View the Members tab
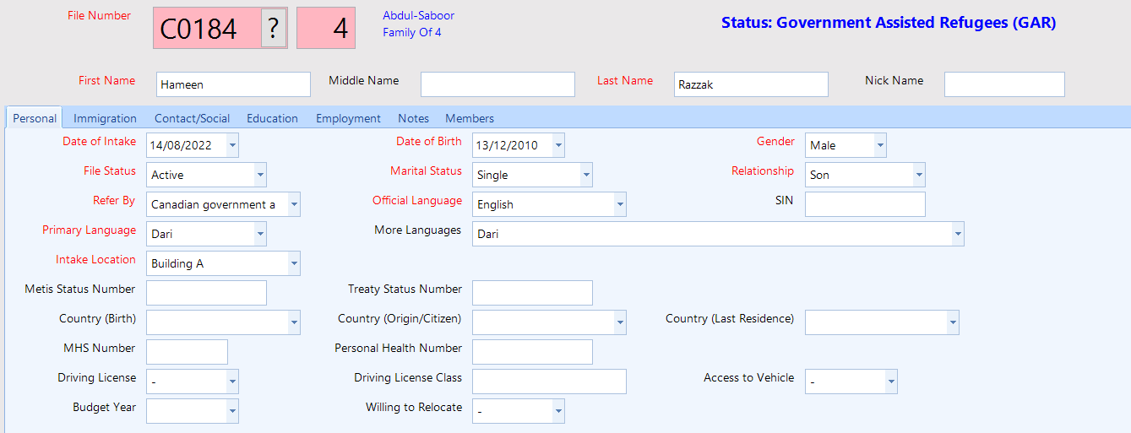This screenshot has width=1131, height=433. [x=470, y=119]
